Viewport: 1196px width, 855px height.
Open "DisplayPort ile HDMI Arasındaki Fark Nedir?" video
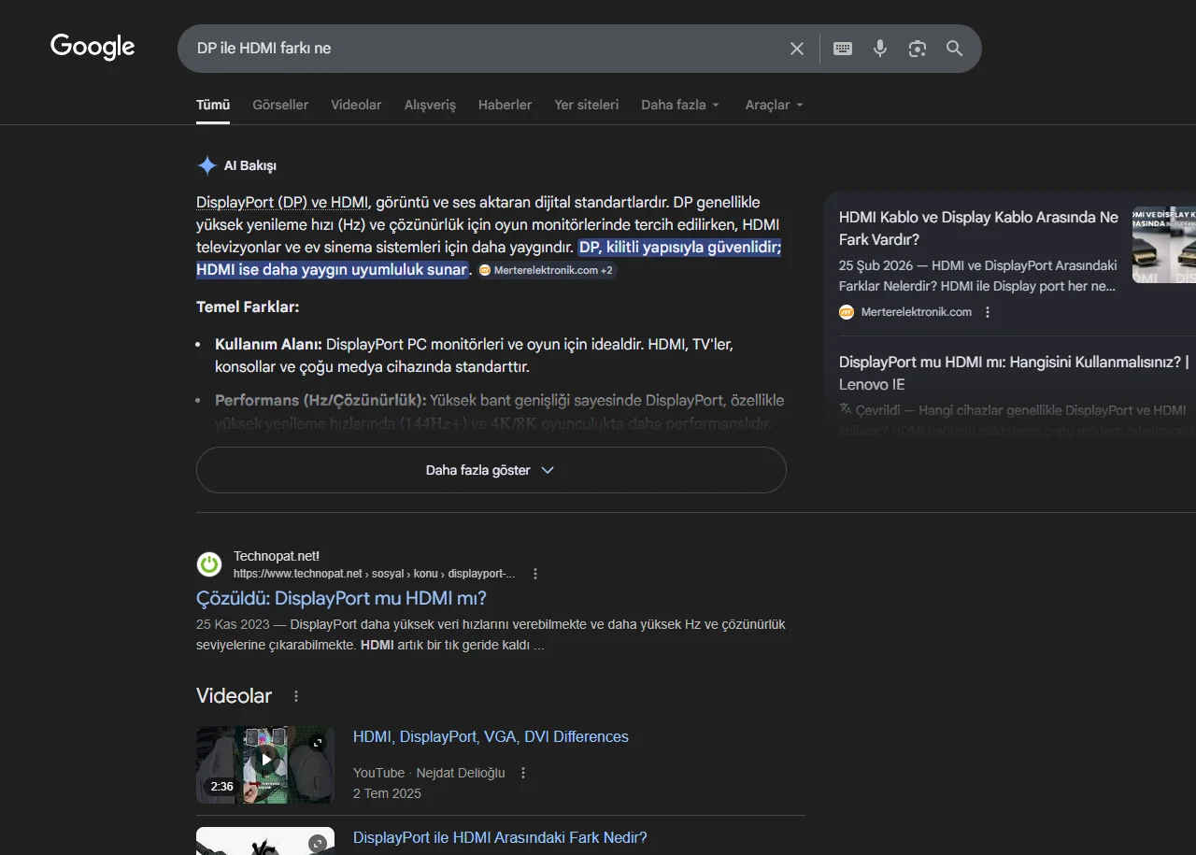click(500, 838)
